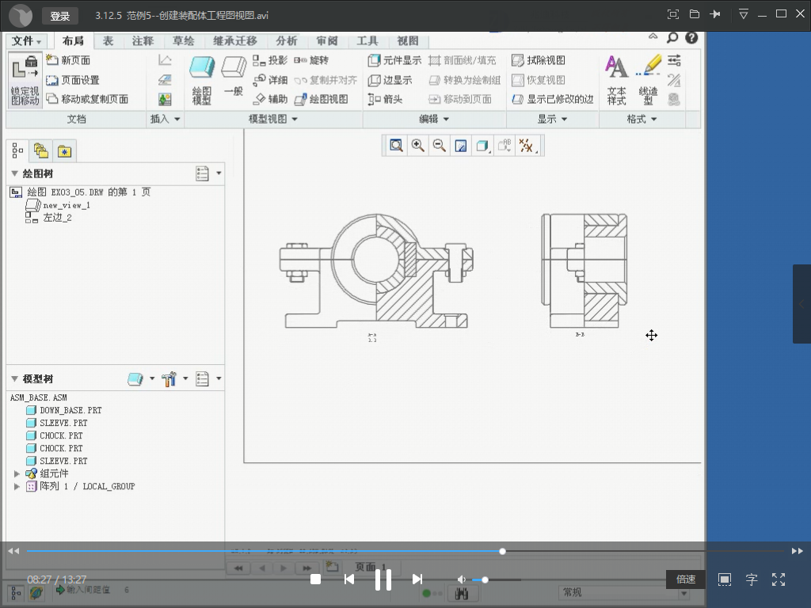Switch to the 分析 analysis tab

click(x=286, y=41)
